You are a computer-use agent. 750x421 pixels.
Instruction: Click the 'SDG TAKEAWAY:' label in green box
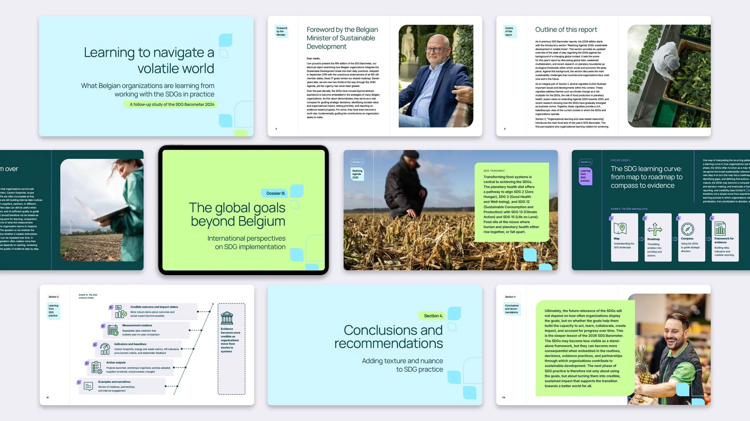(494, 171)
